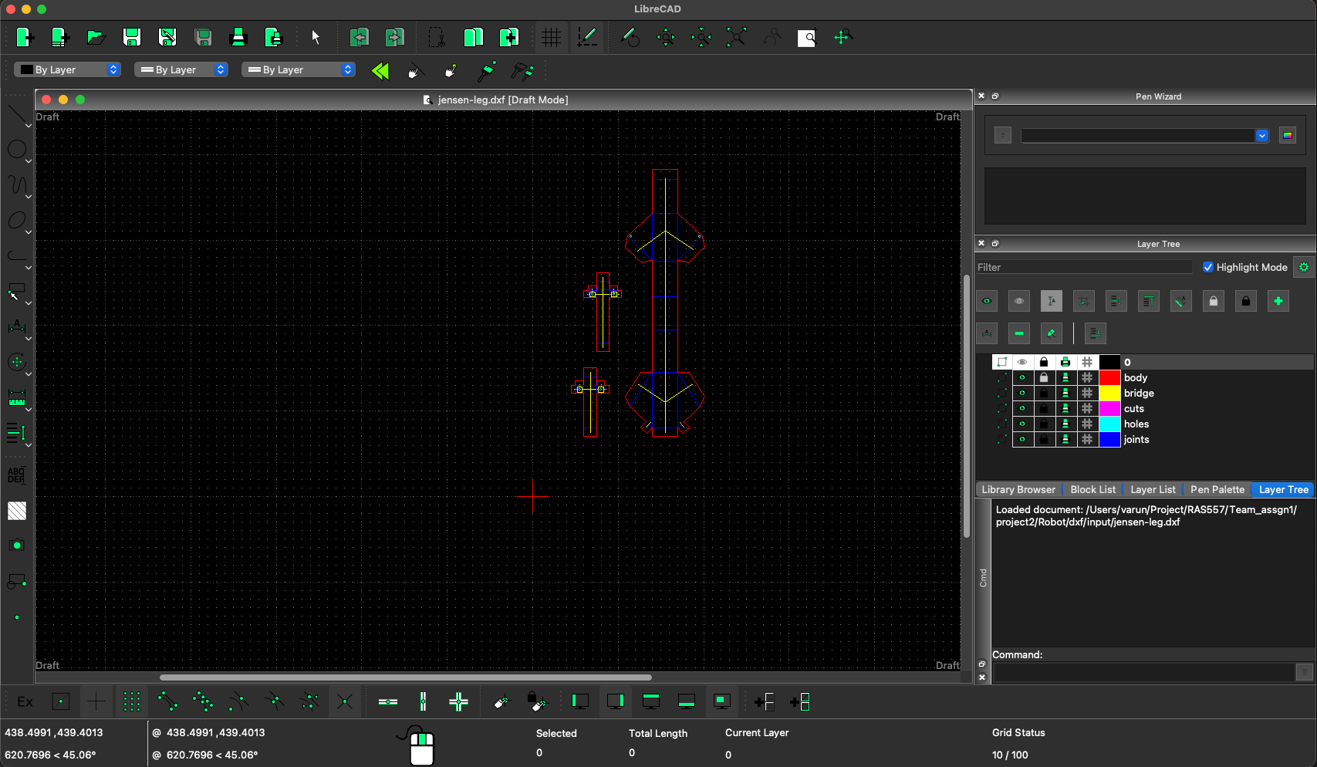Select the Hatch fill tool
Image resolution: width=1317 pixels, height=767 pixels.
pyautogui.click(x=17, y=510)
